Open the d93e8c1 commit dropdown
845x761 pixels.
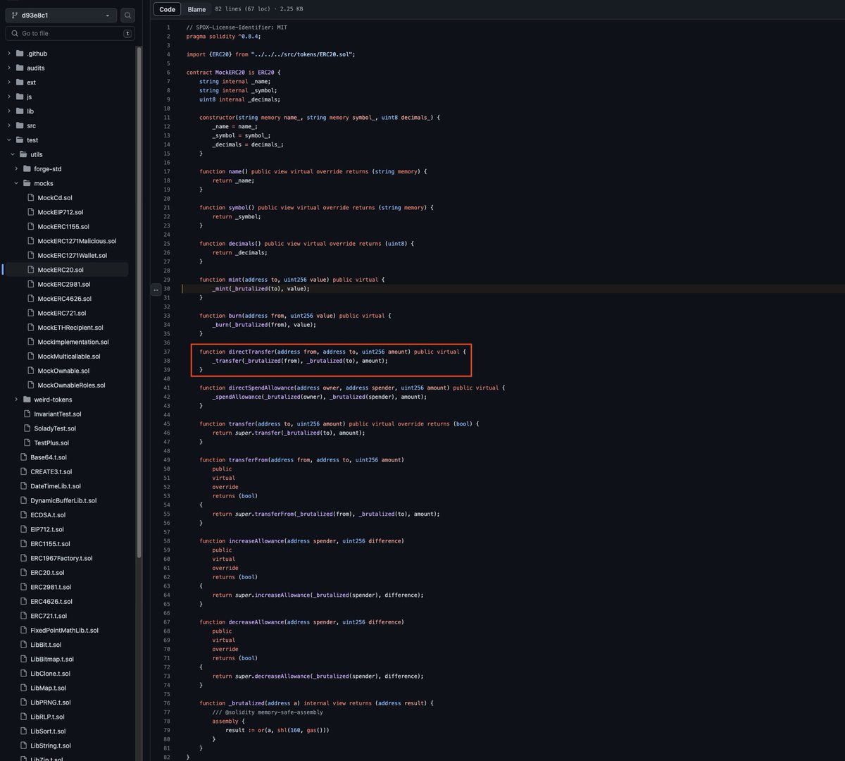click(x=61, y=15)
